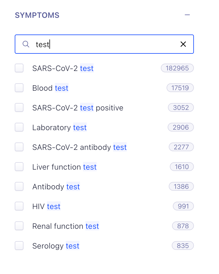Clear the search with the X icon
This screenshot has width=219, height=274.
pos(183,44)
